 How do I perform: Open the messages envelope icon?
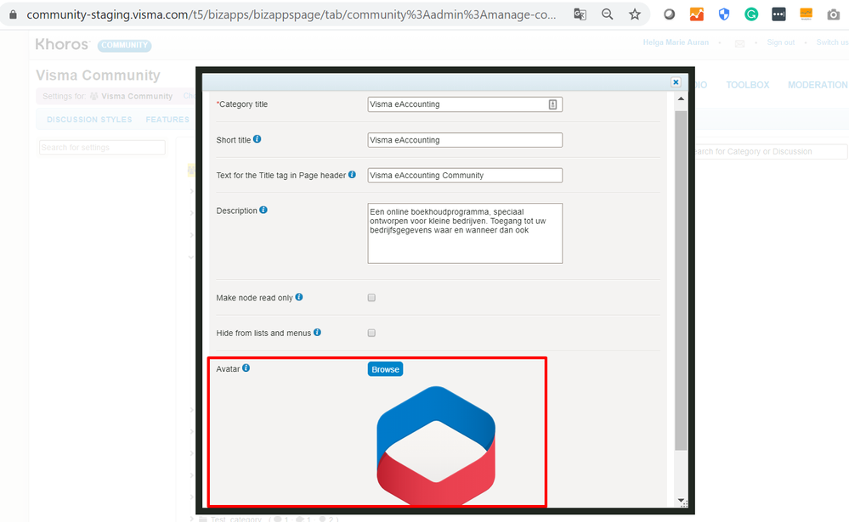(x=739, y=43)
